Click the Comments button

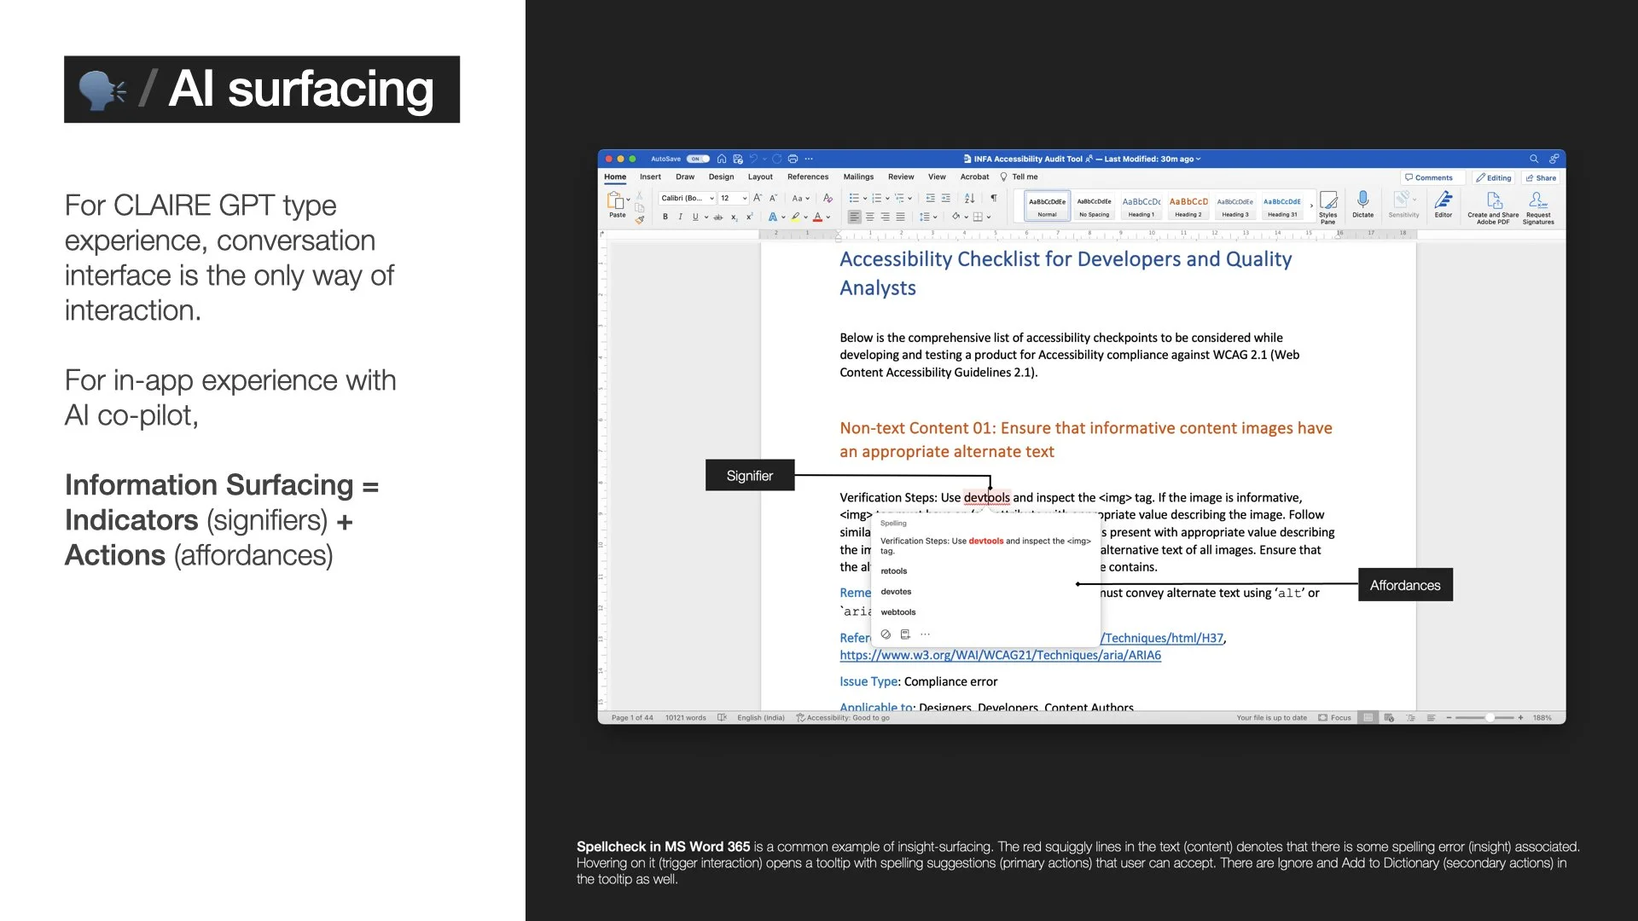point(1429,178)
